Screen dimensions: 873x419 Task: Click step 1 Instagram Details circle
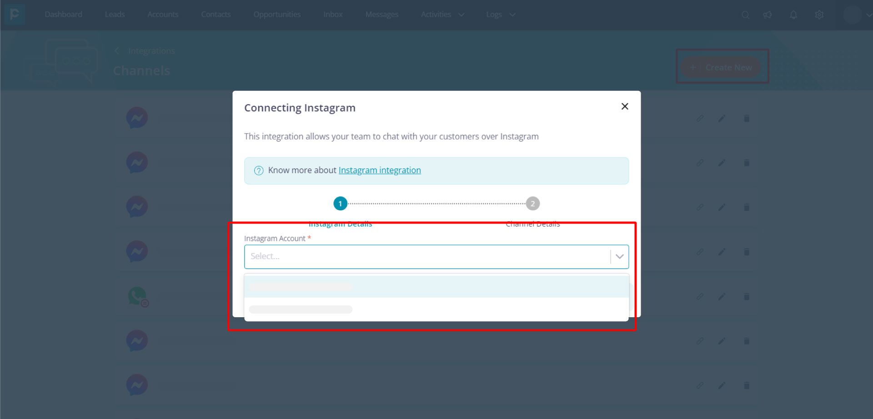(340, 204)
